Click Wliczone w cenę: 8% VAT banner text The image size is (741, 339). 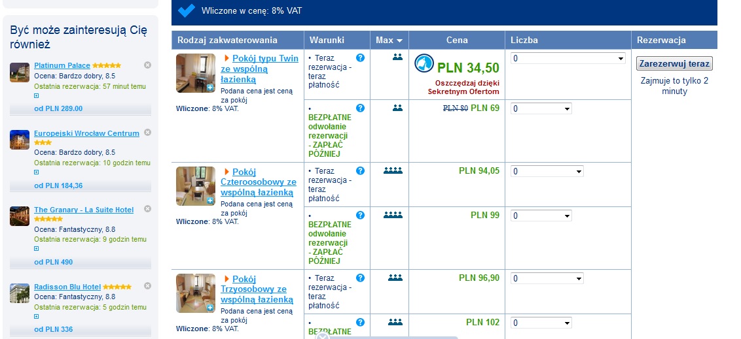(x=251, y=10)
